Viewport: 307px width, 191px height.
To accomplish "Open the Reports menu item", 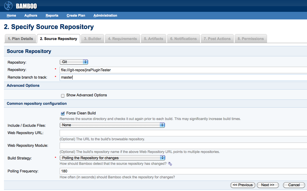I will click(52, 15).
